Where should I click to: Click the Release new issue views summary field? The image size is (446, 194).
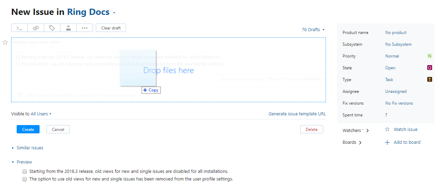tap(169, 42)
